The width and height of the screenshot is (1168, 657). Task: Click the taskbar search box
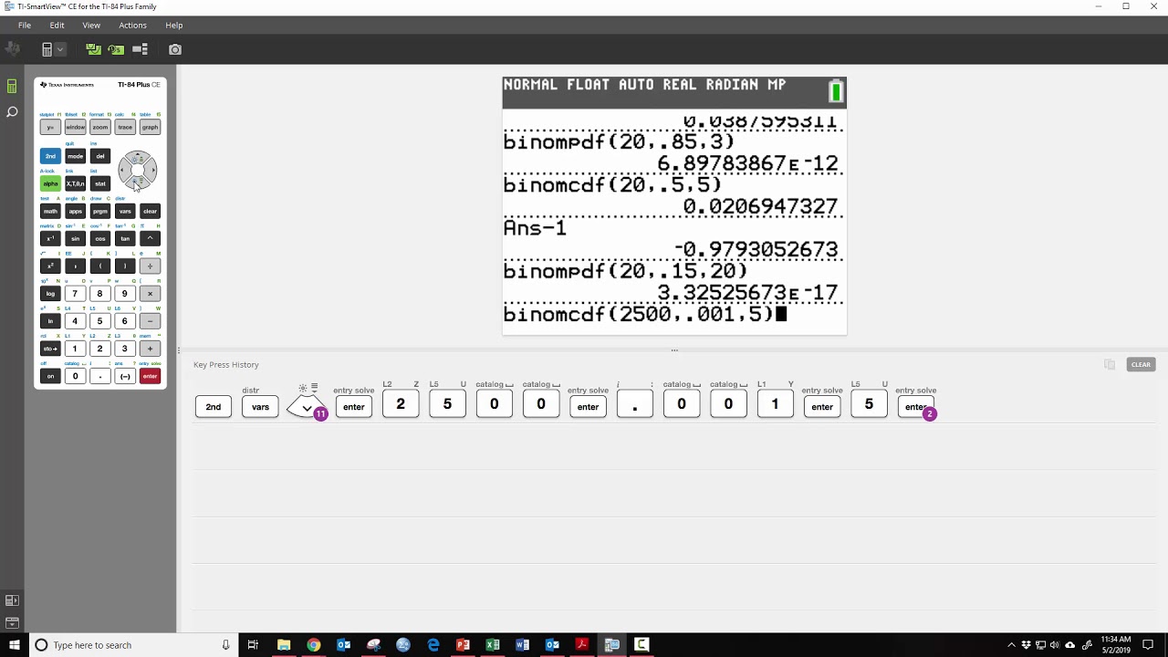(132, 645)
